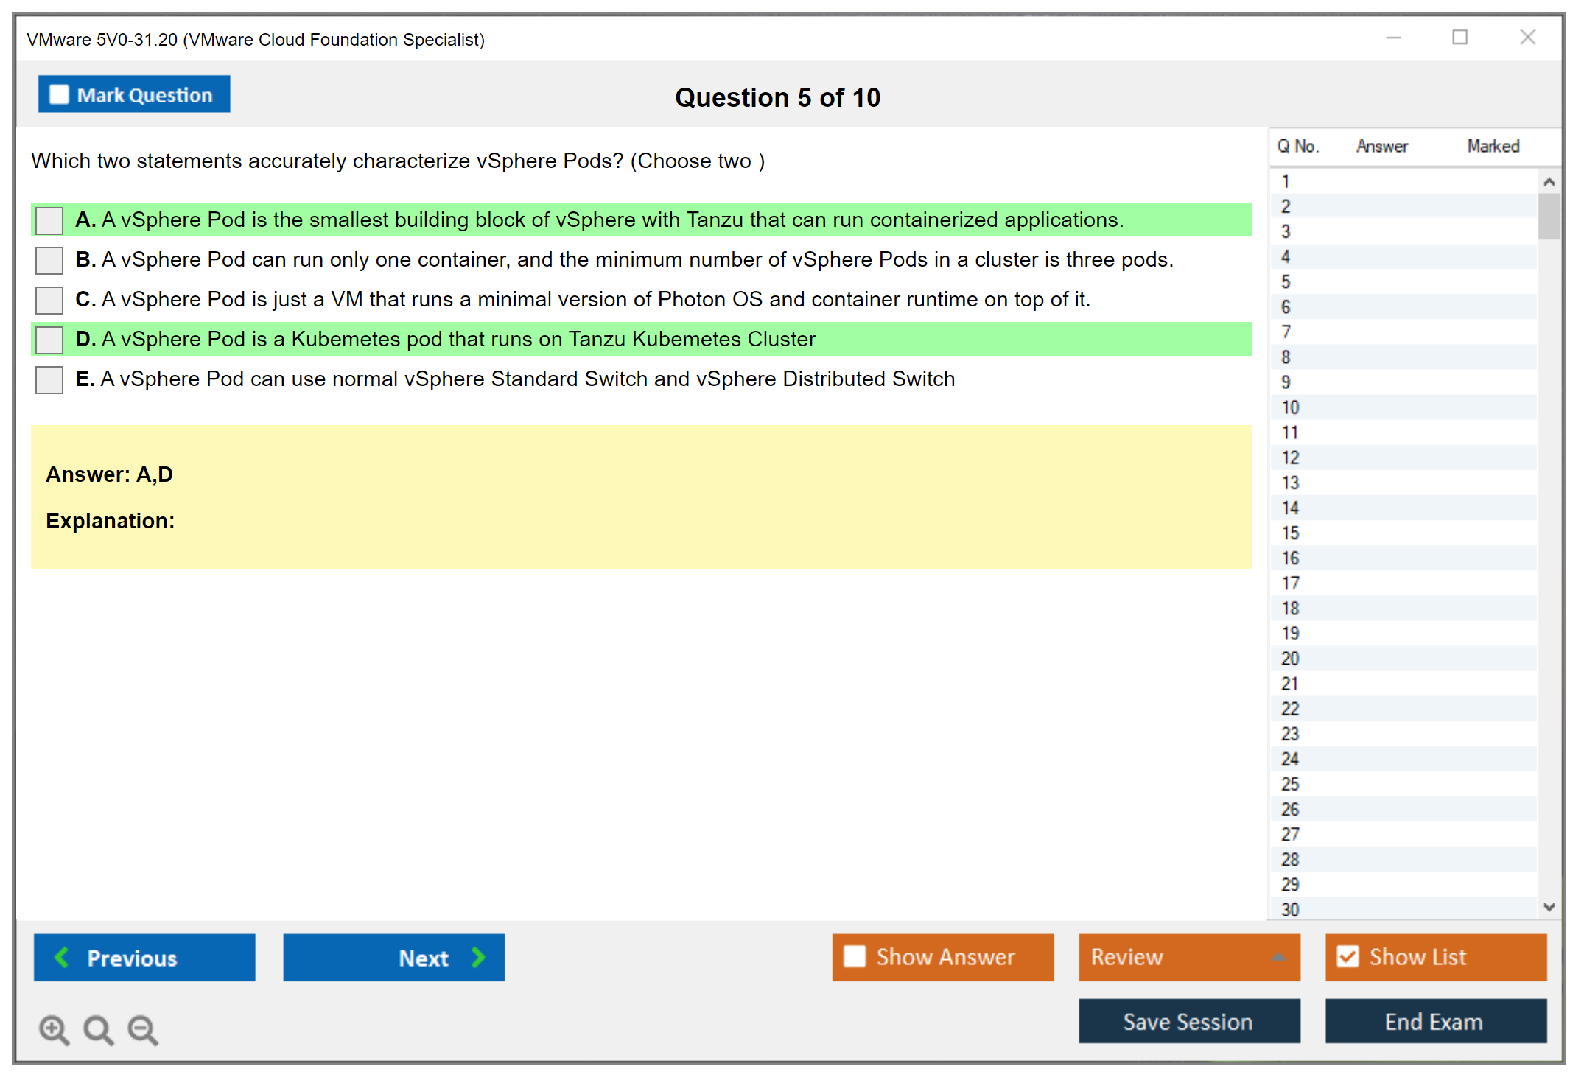Expand the Review dropdown menu
This screenshot has width=1584, height=1083.
(1278, 957)
